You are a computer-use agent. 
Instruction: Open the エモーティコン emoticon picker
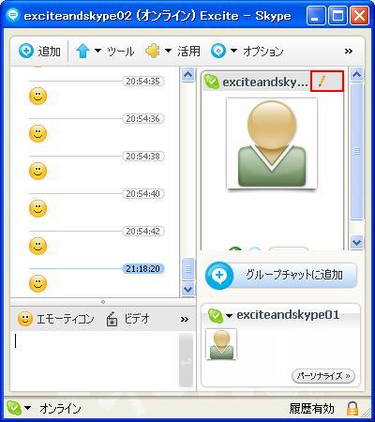[x=55, y=319]
